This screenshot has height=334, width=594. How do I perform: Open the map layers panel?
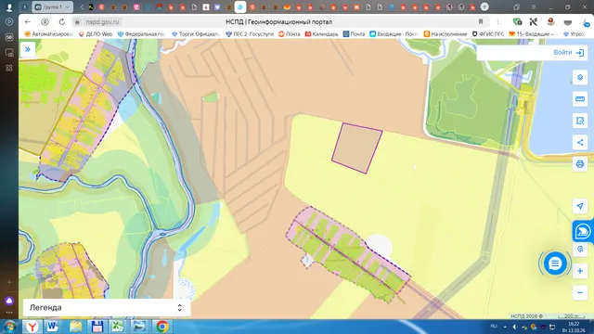tap(579, 78)
